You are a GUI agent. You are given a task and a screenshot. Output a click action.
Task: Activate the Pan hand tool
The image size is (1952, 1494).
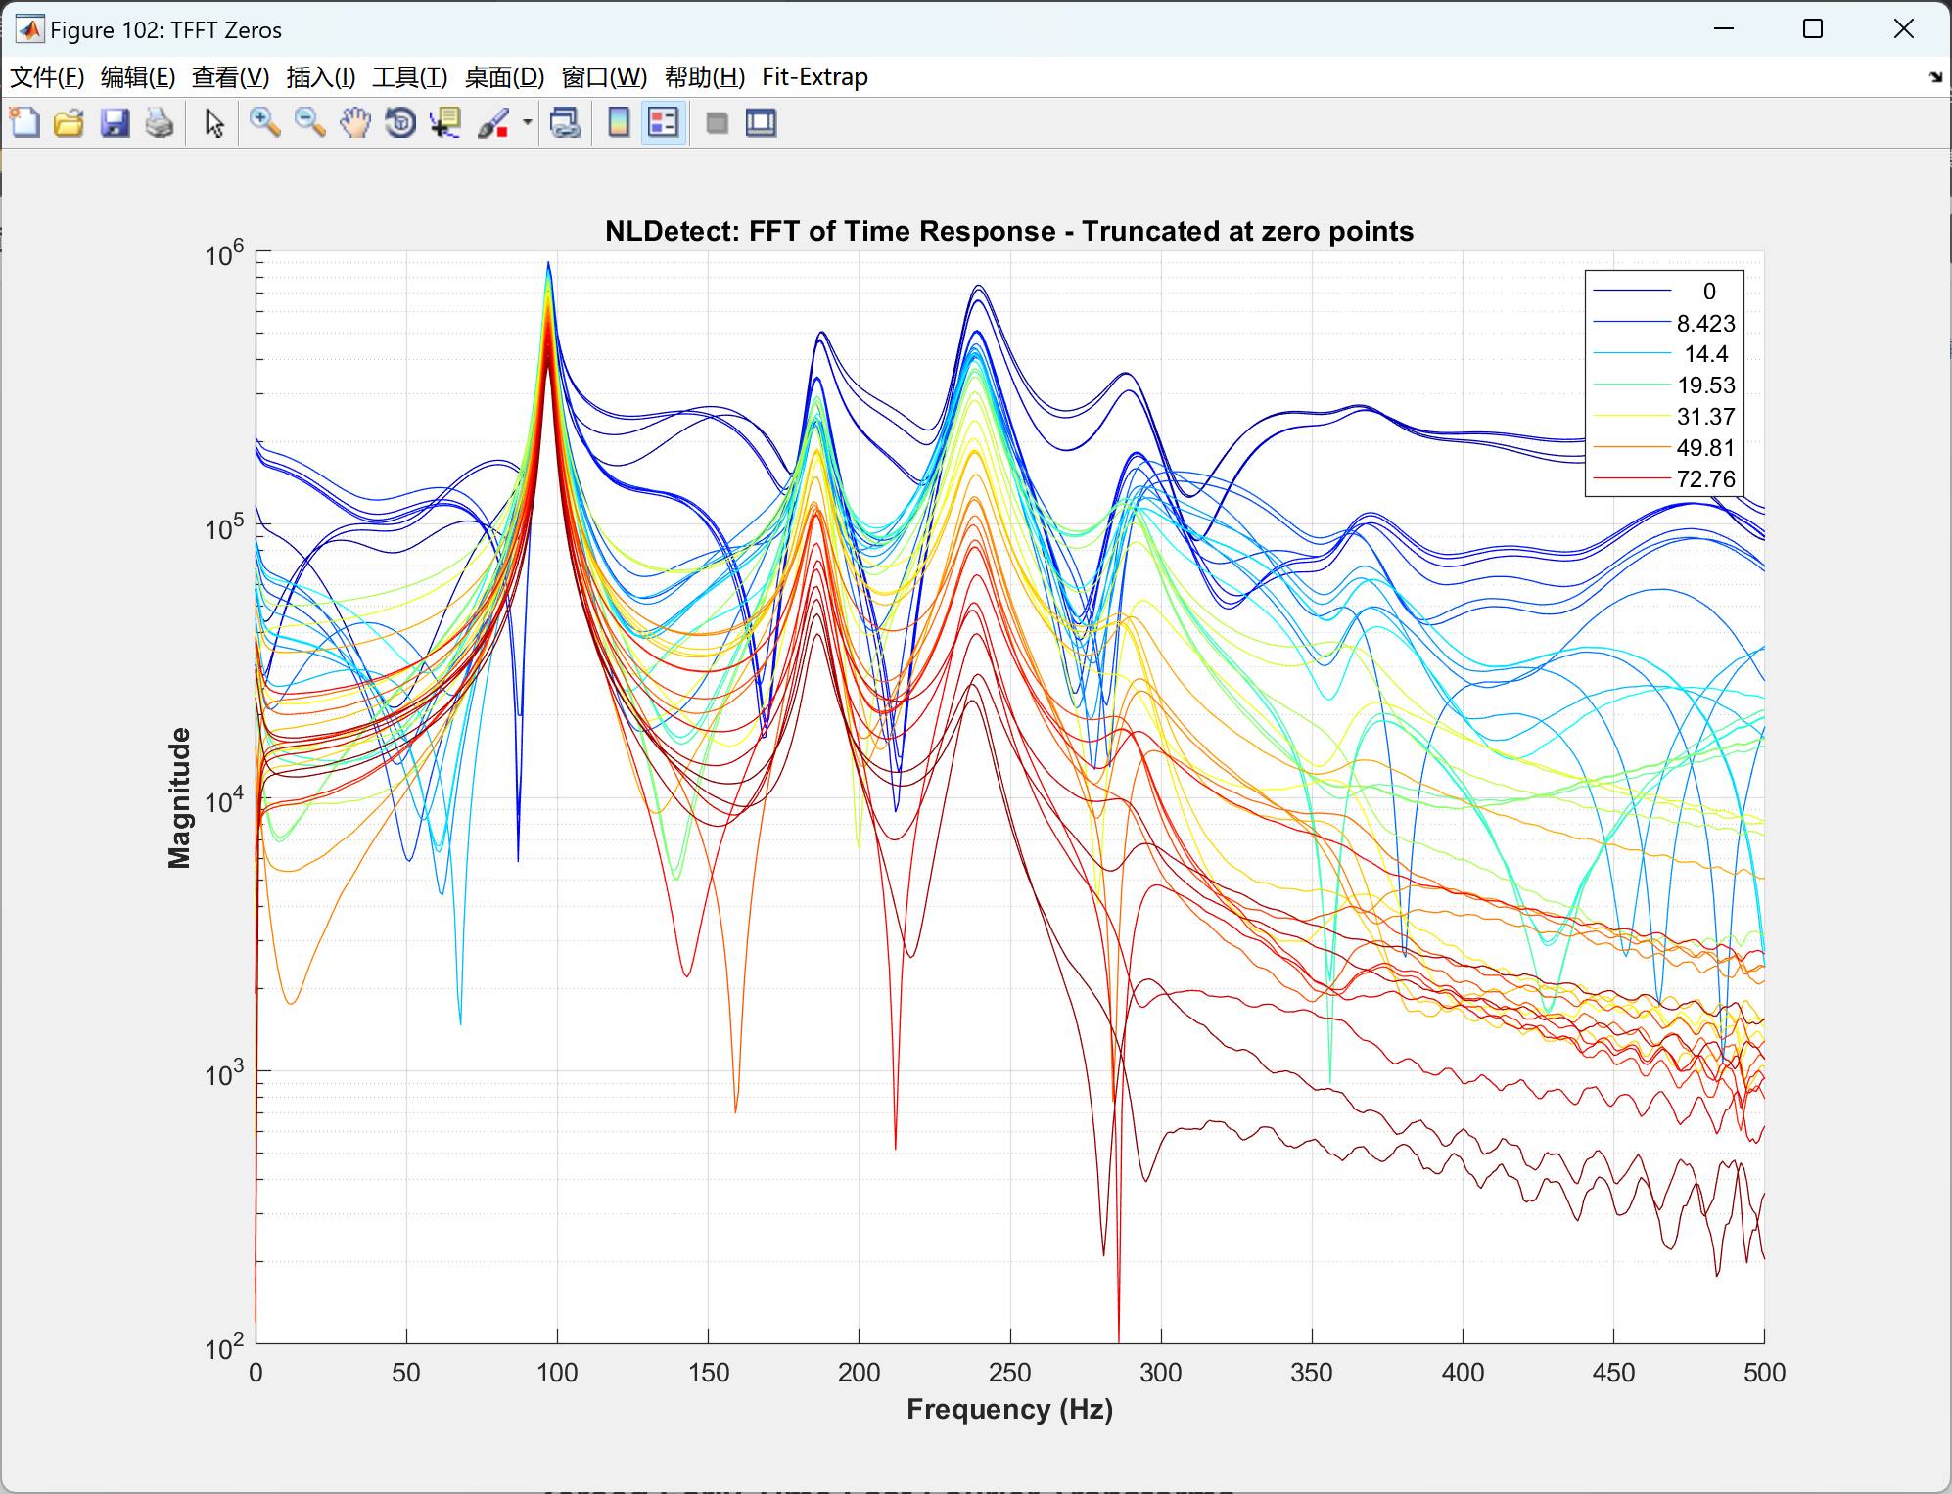click(355, 123)
